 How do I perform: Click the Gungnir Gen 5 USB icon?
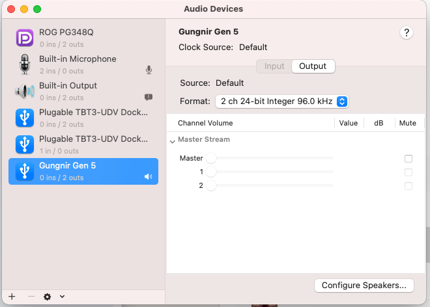[25, 171]
